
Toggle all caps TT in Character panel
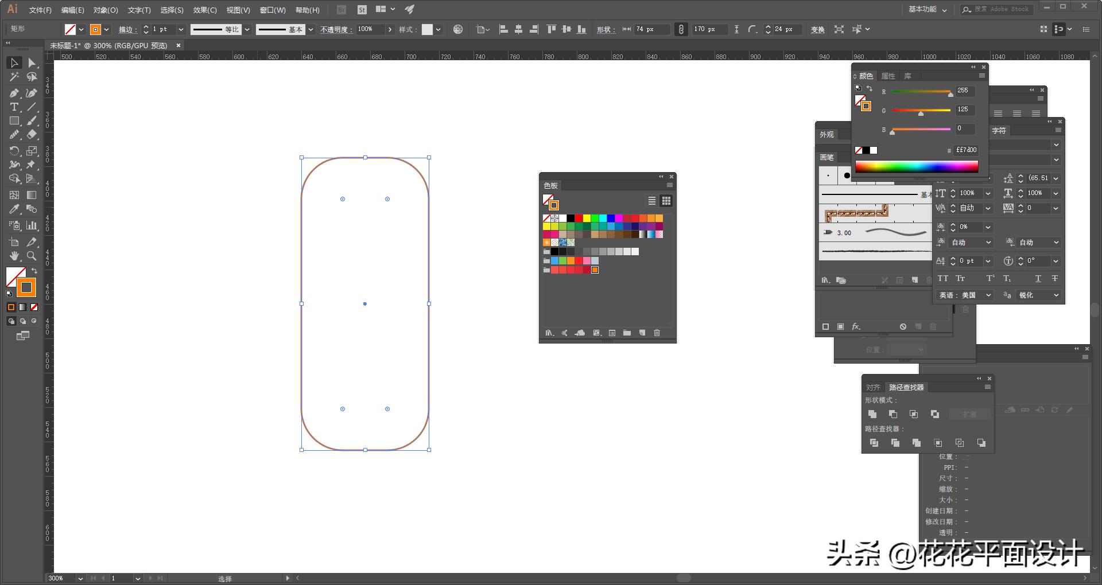(943, 278)
